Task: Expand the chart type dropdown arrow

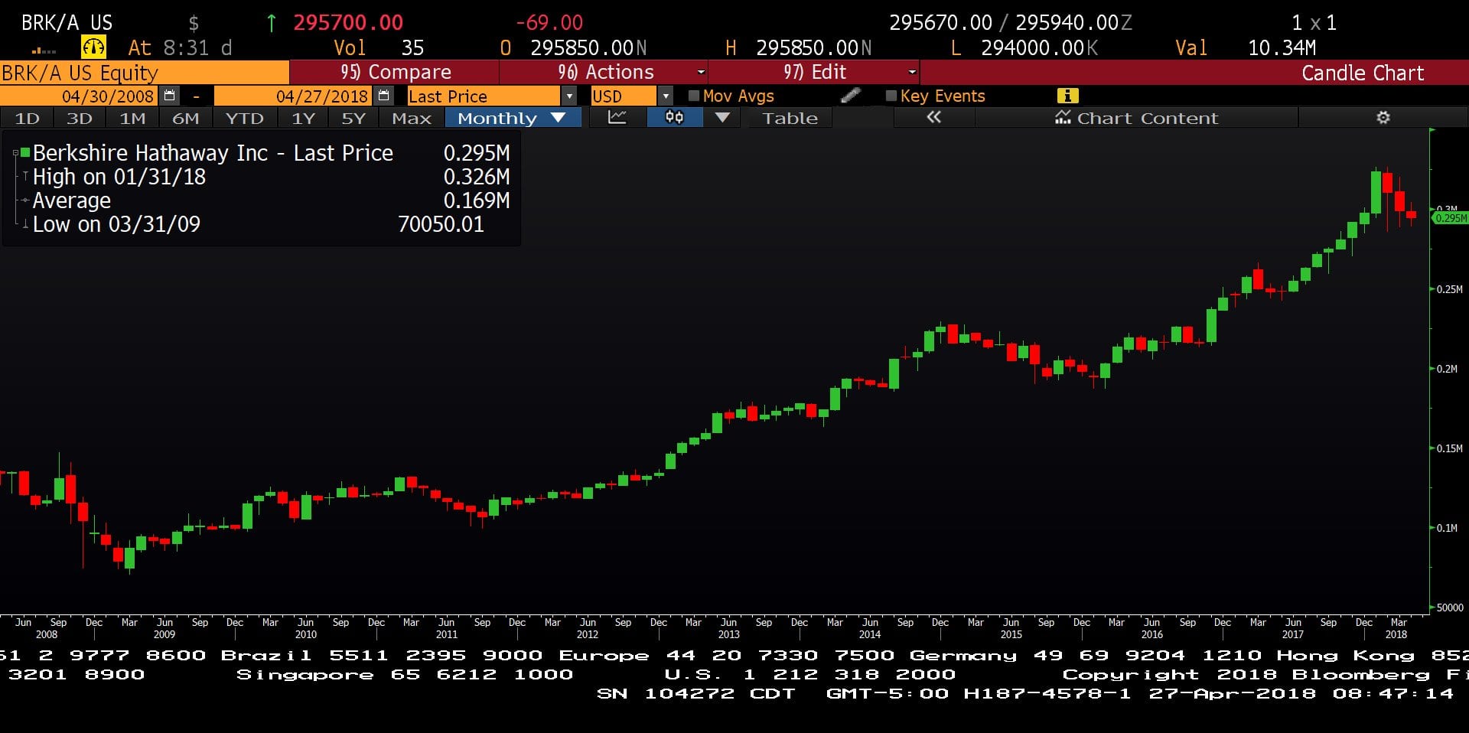Action: 722,118
